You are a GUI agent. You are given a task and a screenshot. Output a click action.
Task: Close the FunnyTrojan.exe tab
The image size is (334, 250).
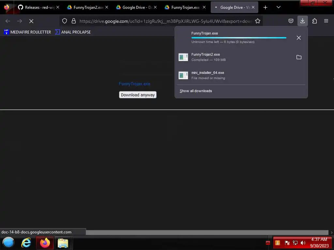(x=204, y=7)
